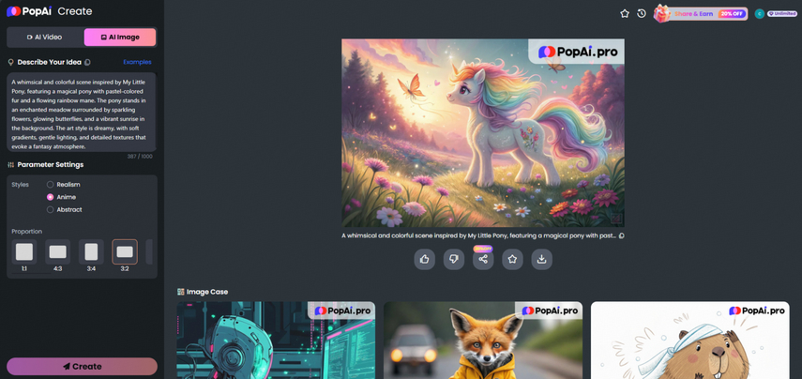
Task: Click the star favorites icon in top bar
Action: 625,14
